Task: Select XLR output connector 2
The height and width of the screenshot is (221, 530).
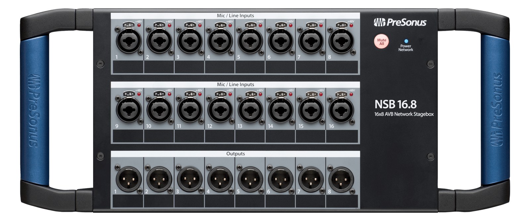Action: [159, 179]
